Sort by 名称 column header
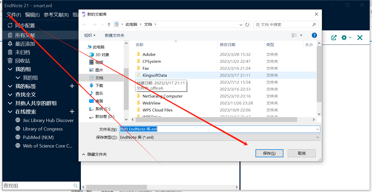The image size is (372, 192). point(139,45)
